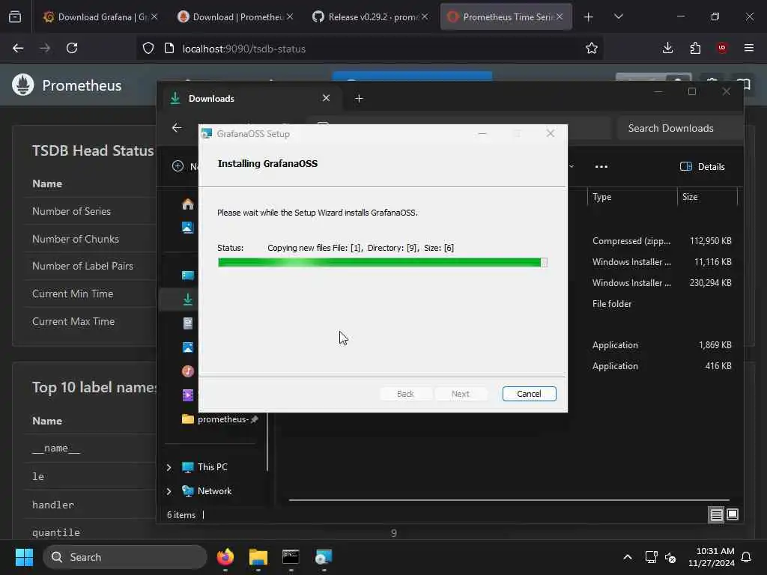Click the taskbar Search box
767x575 pixels.
125,557
